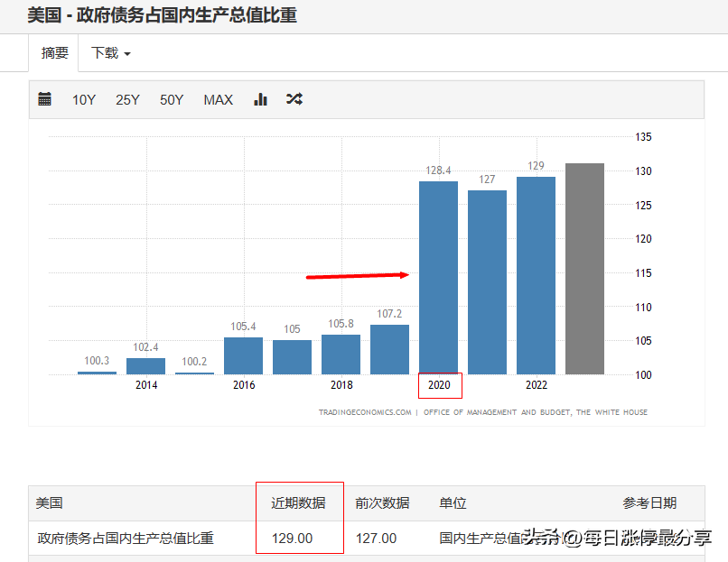Select the MAX time range
728x562 pixels.
219,100
